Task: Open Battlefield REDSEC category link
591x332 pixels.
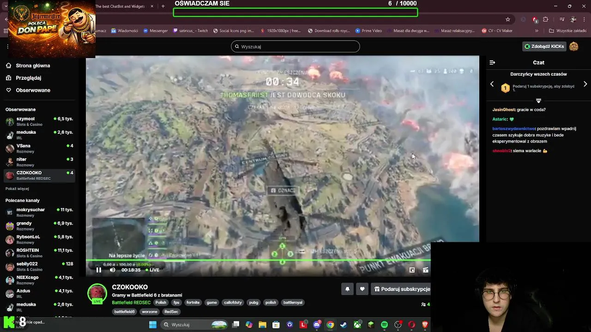Action: tap(131, 302)
